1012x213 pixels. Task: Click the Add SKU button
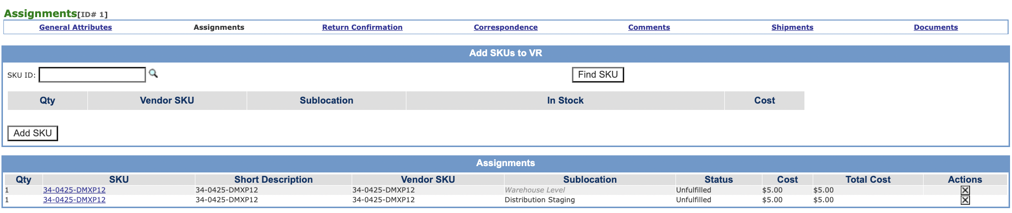click(33, 133)
